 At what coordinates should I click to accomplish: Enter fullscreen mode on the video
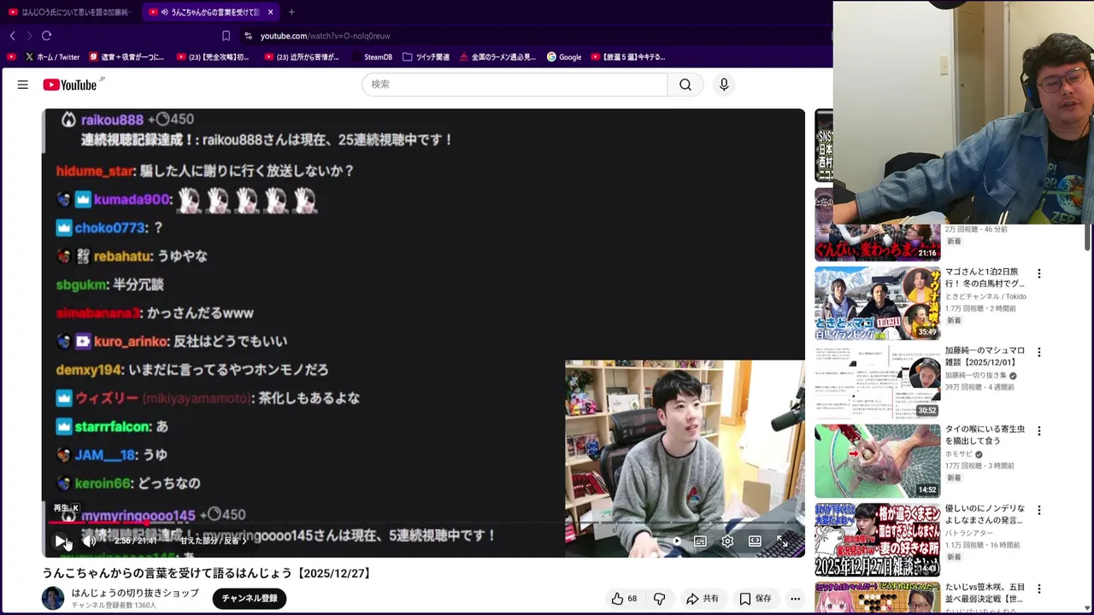tap(782, 541)
